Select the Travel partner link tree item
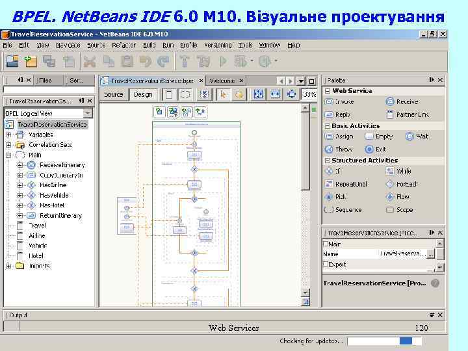Viewport: 468px width, 351px height. pyautogui.click(x=37, y=226)
